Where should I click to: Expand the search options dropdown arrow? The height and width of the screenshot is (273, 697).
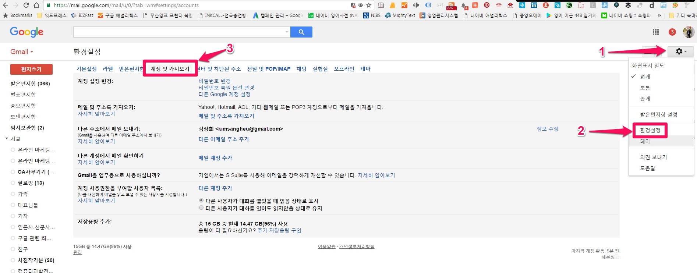click(287, 32)
